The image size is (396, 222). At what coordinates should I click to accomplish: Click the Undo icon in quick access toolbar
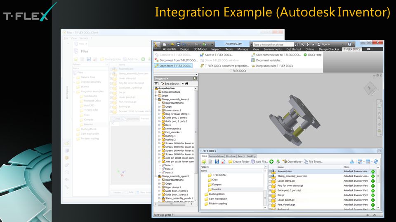[184, 44]
